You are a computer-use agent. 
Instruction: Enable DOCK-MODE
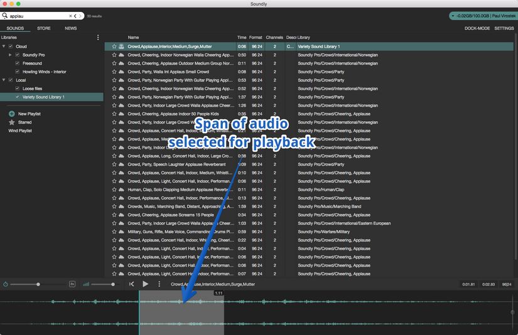coord(477,28)
